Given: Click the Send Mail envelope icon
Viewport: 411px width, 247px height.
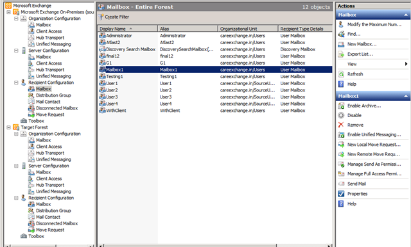Looking at the screenshot, I should 341,184.
